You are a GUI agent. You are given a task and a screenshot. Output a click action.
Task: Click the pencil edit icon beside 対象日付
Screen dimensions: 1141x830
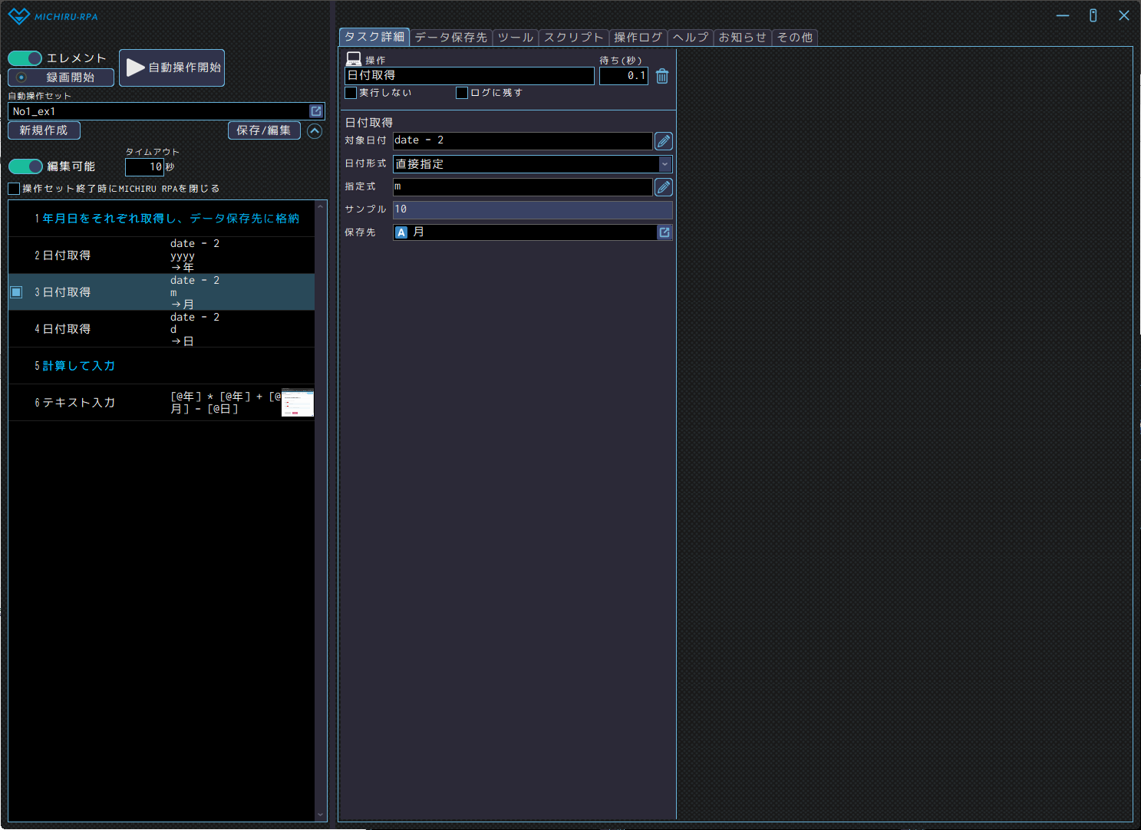pyautogui.click(x=663, y=141)
